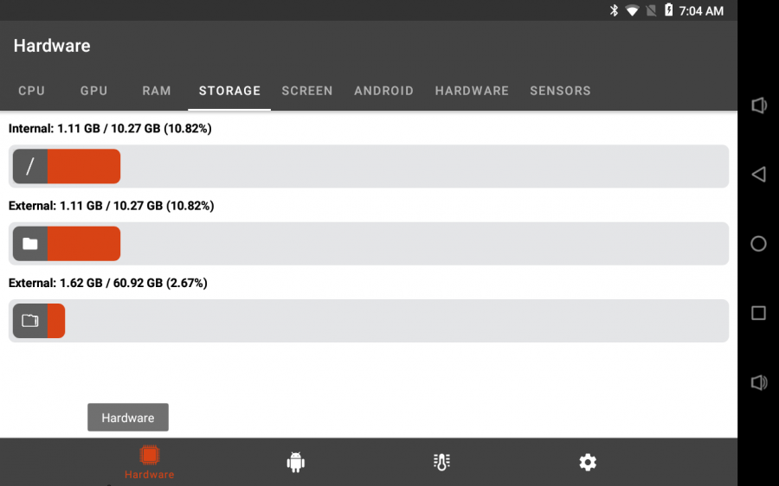The image size is (779, 486).
Task: Click the External: 1.62 GB / 60.92 GB label
Action: click(108, 283)
